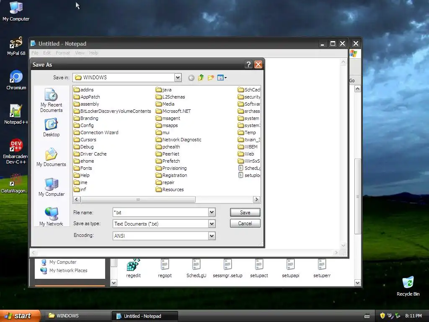The height and width of the screenshot is (322, 429).
Task: Expand the Encoding dropdown
Action: click(x=212, y=236)
